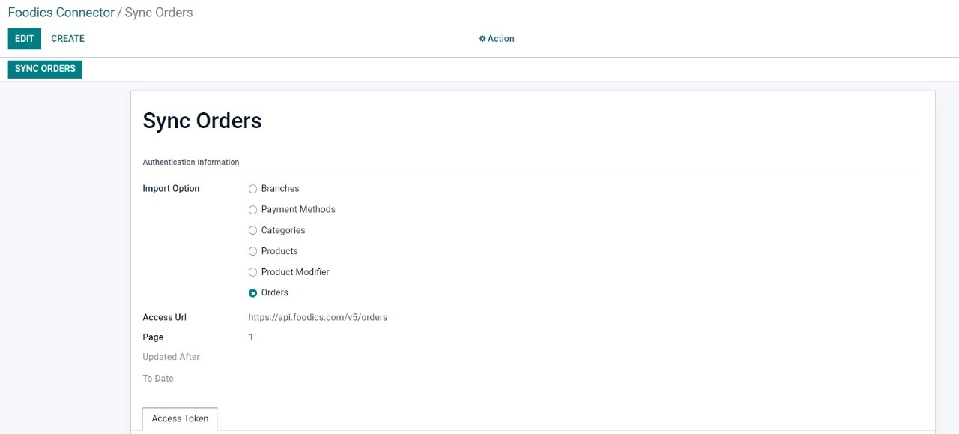Screen dimensions: 959x434
Task: Open the Action gear menu
Action: (497, 39)
